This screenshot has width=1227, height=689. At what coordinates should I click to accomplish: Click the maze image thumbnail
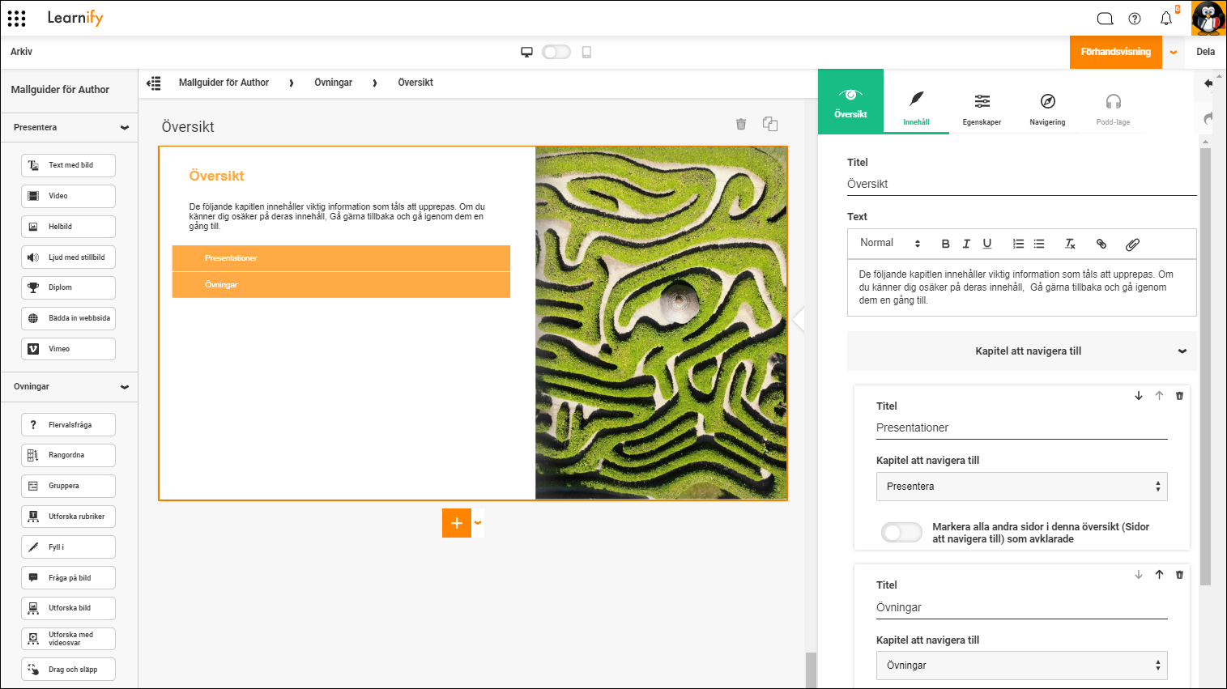(x=661, y=323)
